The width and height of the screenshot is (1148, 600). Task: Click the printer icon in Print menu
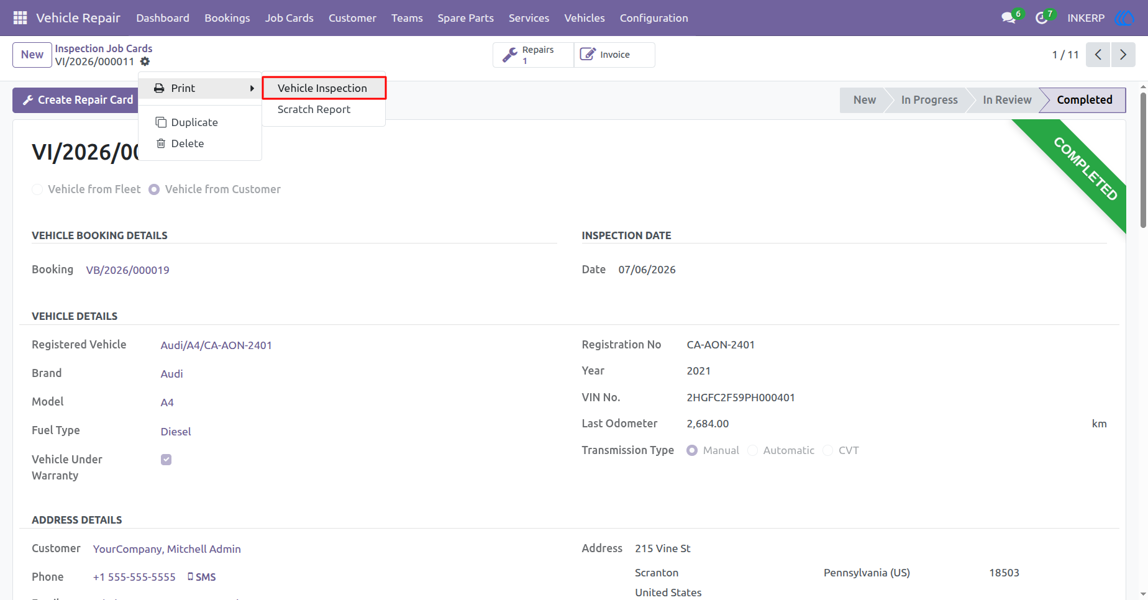[160, 88]
